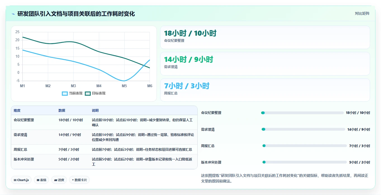Image resolution: width=381 pixels, height=195 pixels.
Task: Click the 数据卡片 tag chip
Action: pyautogui.click(x=79, y=180)
